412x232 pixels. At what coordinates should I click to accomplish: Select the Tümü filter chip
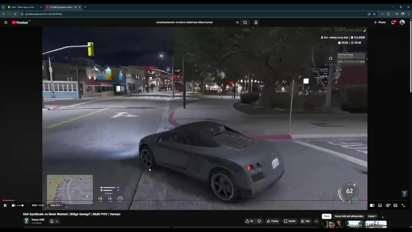coord(326,216)
